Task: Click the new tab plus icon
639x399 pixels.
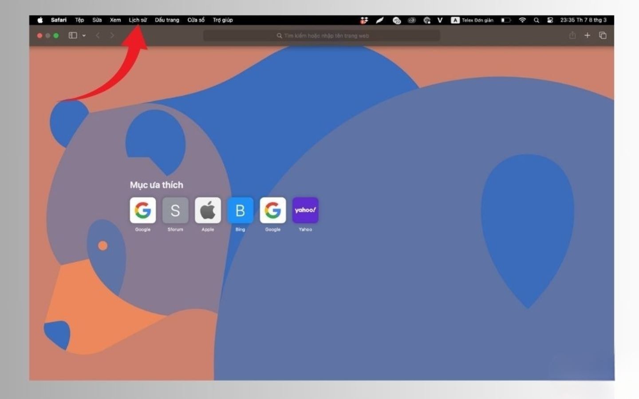Action: coord(587,35)
